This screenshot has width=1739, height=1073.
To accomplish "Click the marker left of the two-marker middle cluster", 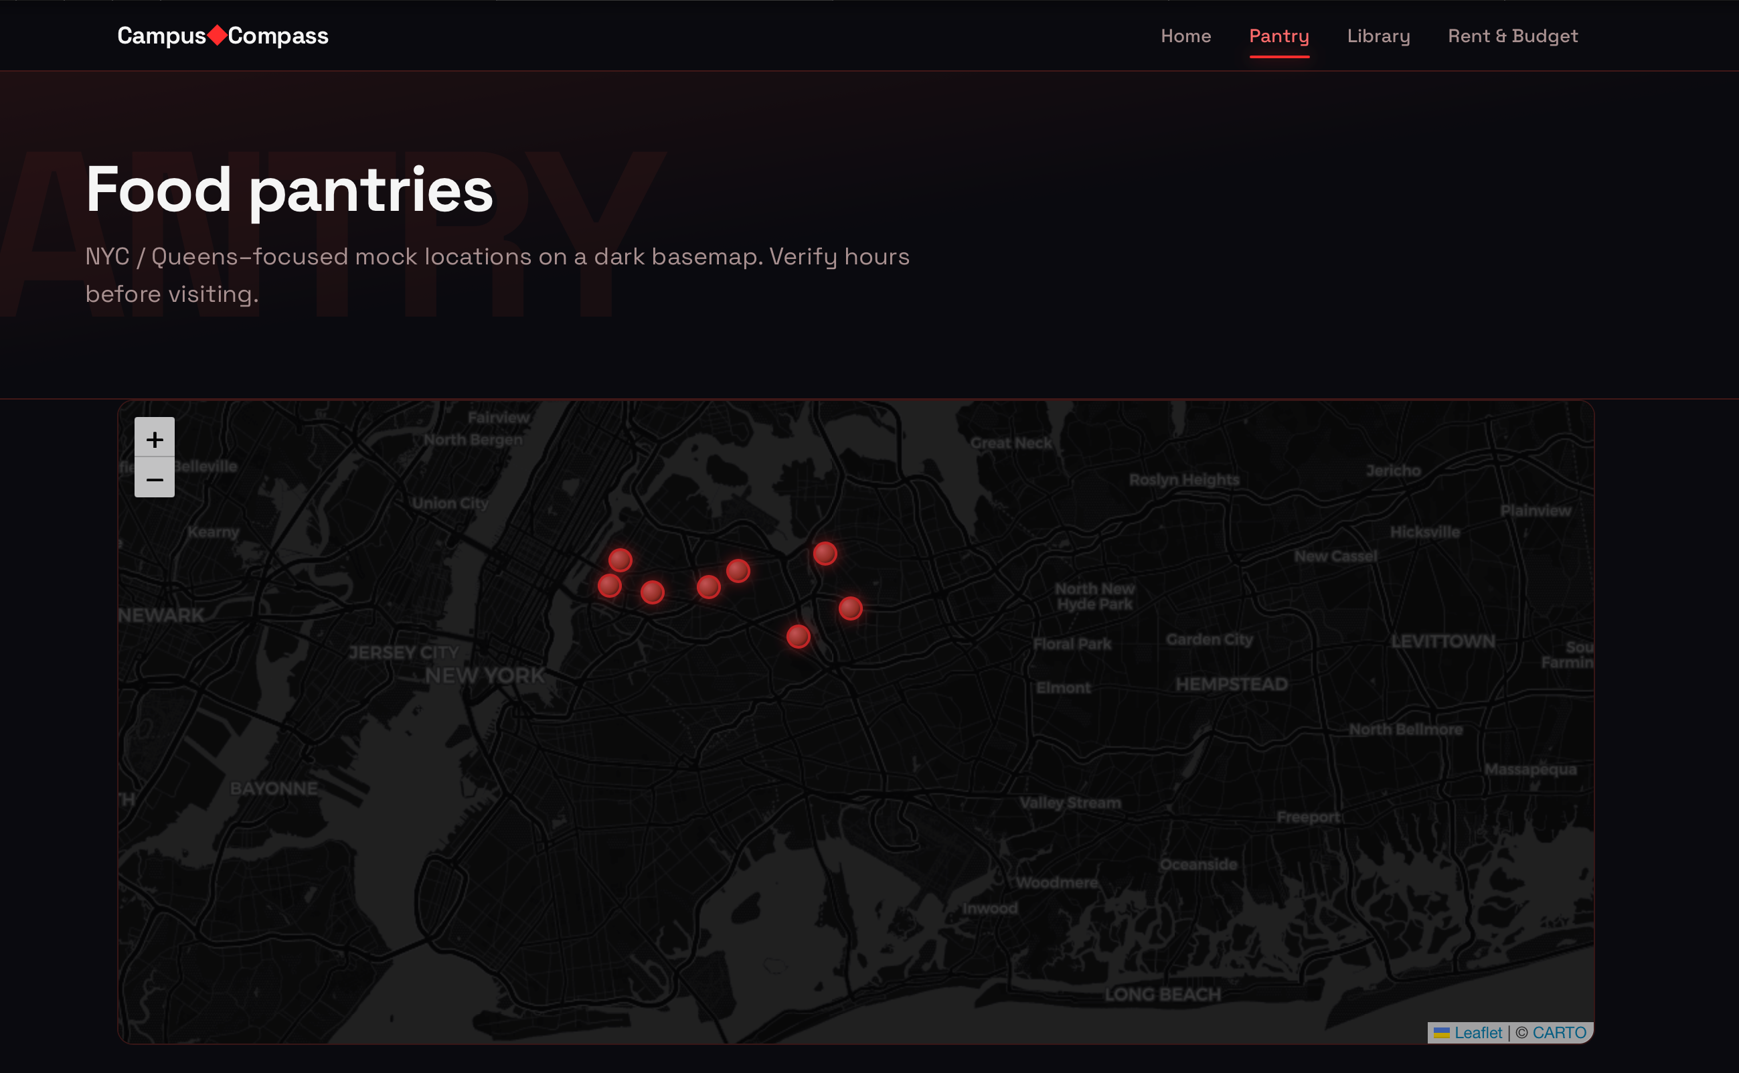I will [652, 592].
